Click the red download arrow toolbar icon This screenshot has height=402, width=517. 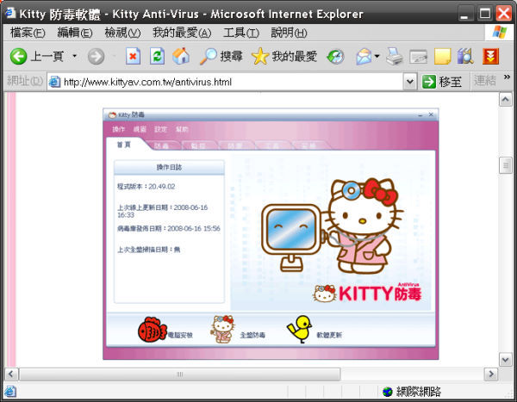click(x=490, y=56)
